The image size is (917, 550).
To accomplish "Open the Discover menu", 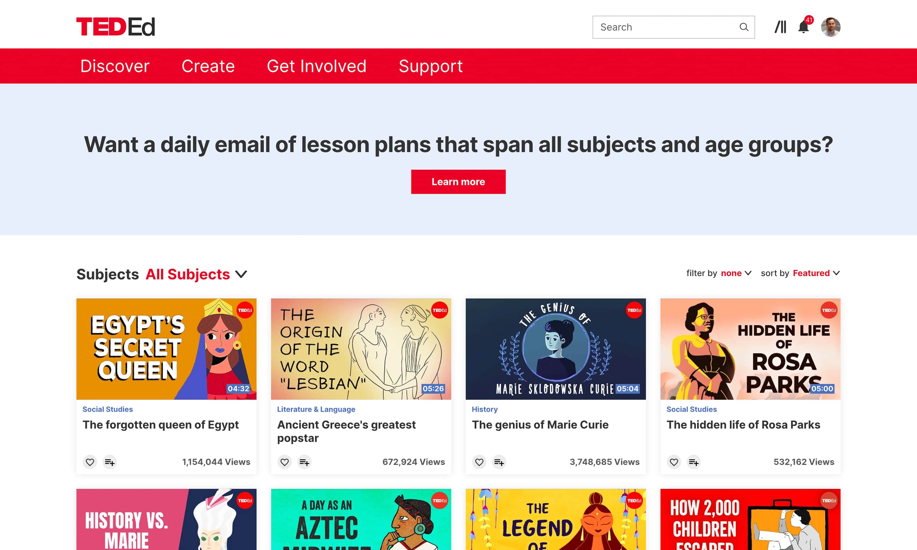I will (115, 66).
